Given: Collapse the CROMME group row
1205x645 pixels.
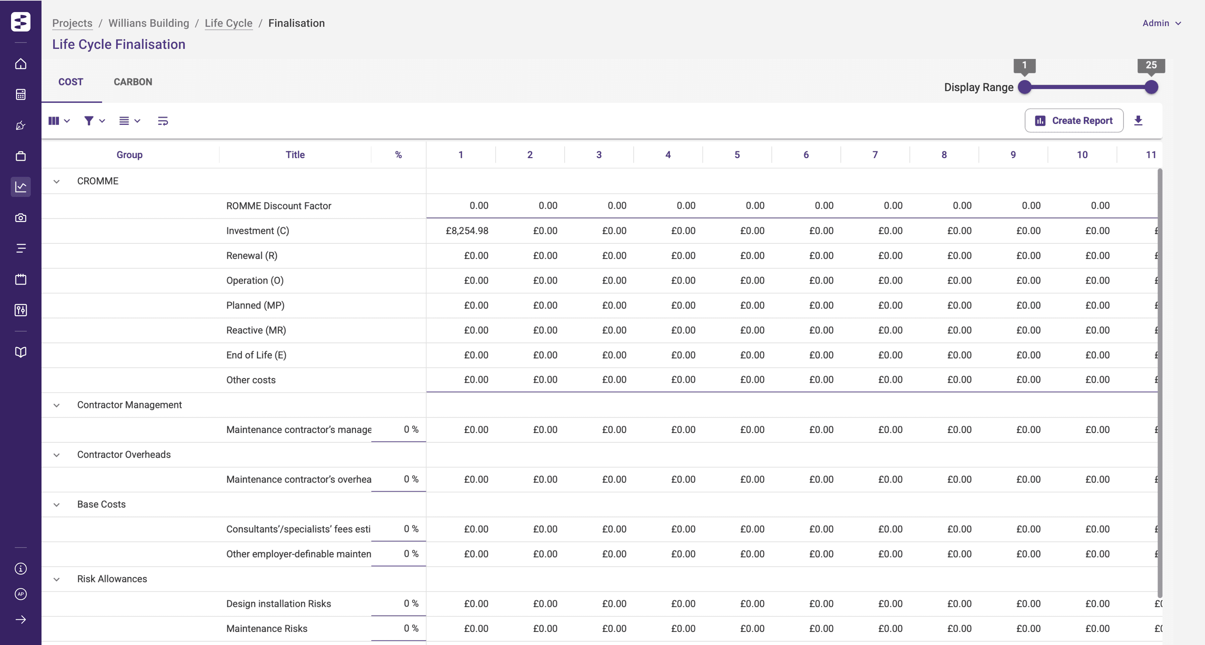Looking at the screenshot, I should (x=57, y=182).
